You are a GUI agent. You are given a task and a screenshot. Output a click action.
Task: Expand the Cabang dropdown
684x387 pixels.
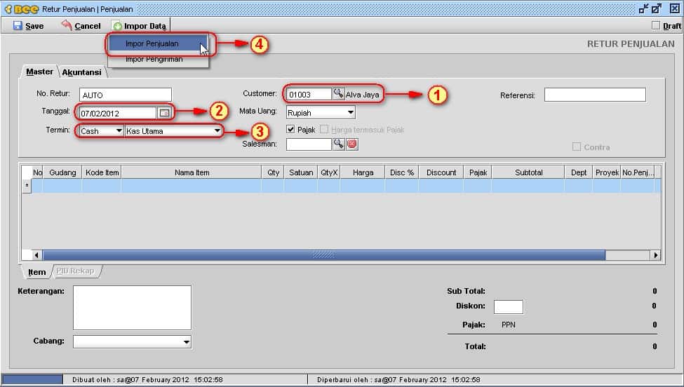tap(186, 341)
